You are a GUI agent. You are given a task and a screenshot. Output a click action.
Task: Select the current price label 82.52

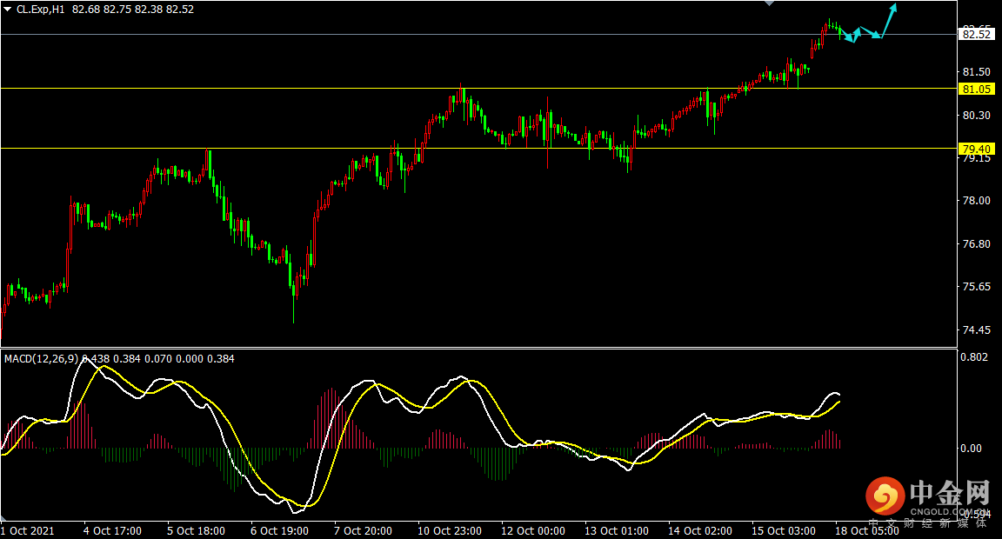pos(977,35)
